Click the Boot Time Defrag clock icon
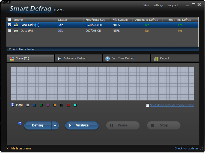205x153 pixels. pyautogui.click(x=108, y=59)
